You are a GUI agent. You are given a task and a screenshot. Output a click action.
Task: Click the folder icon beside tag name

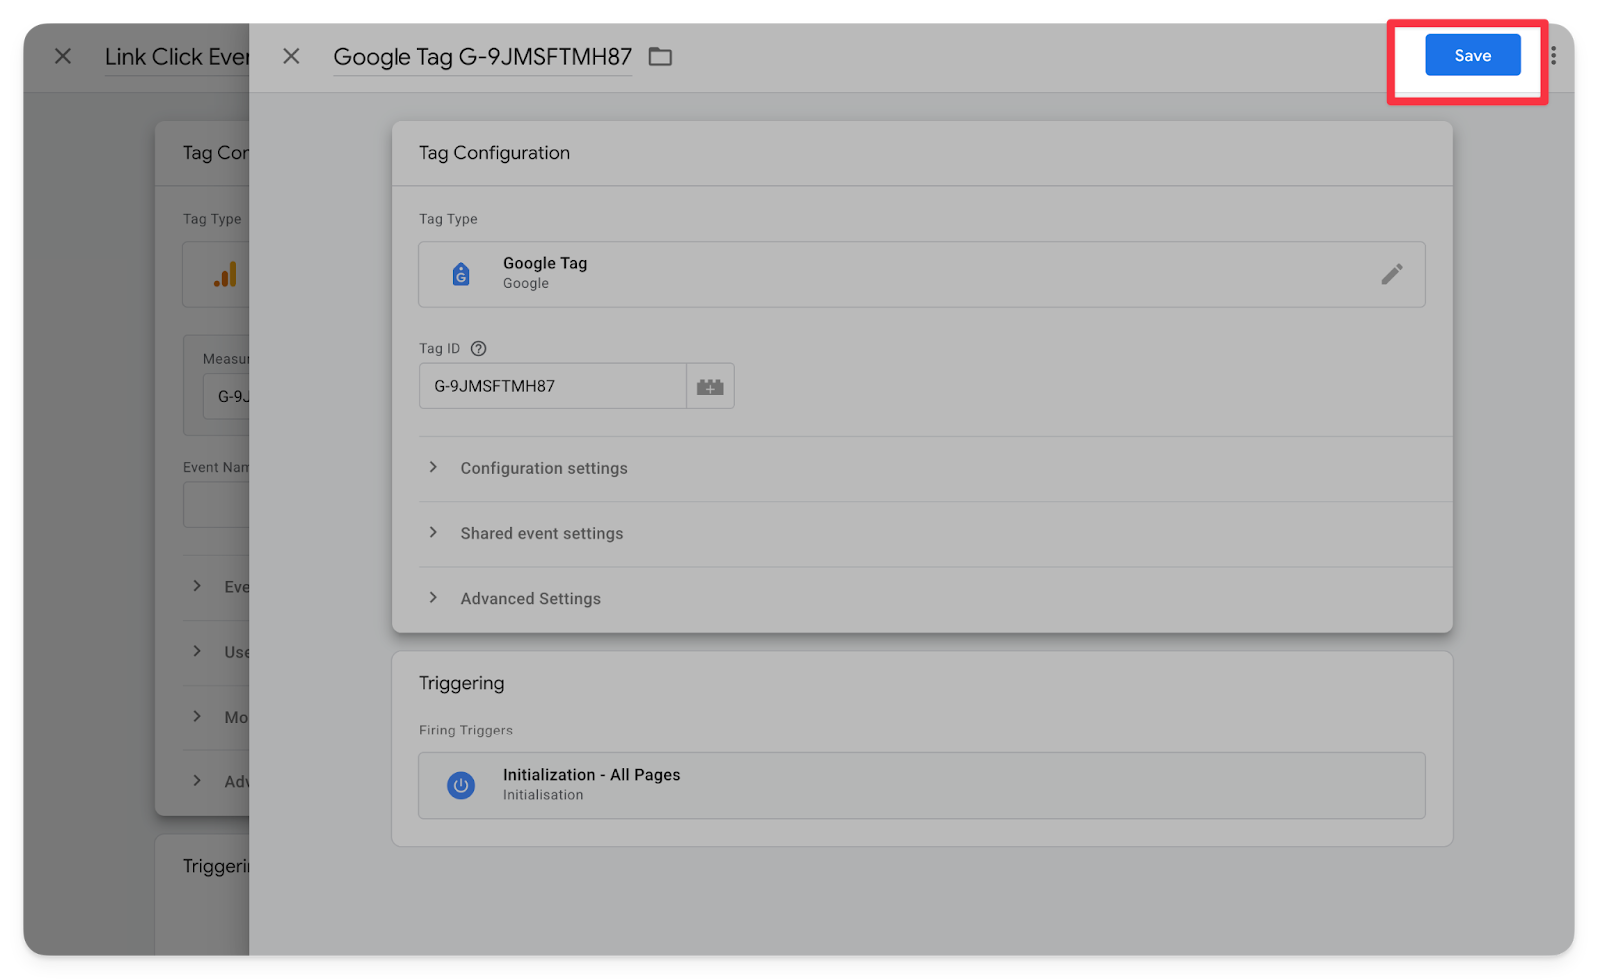click(660, 57)
